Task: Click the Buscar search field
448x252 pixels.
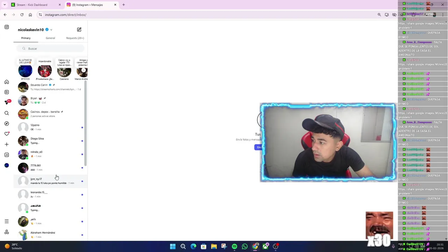Action: (51, 49)
